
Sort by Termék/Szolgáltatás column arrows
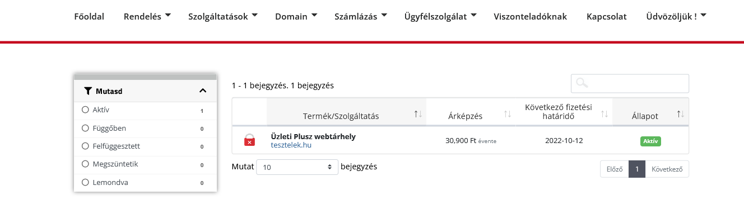(x=418, y=114)
